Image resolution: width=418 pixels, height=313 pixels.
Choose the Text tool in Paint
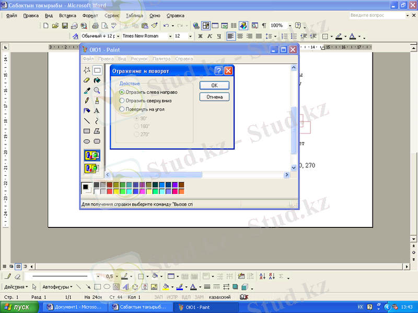click(x=97, y=111)
